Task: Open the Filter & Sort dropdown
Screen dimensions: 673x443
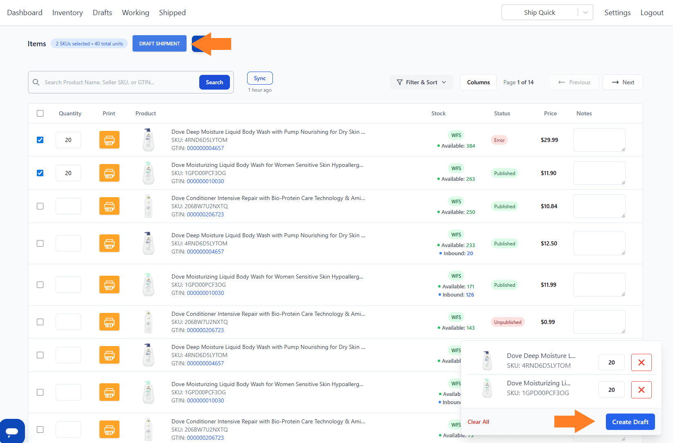Action: click(421, 82)
